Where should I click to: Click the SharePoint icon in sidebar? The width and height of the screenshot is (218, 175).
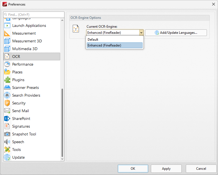[7, 119]
